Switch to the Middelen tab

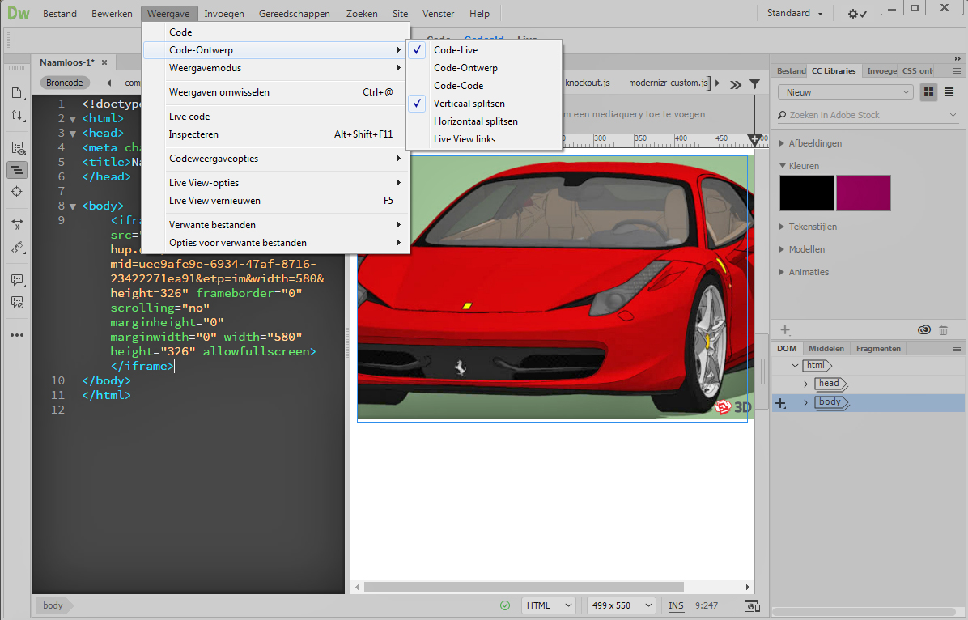click(x=826, y=348)
